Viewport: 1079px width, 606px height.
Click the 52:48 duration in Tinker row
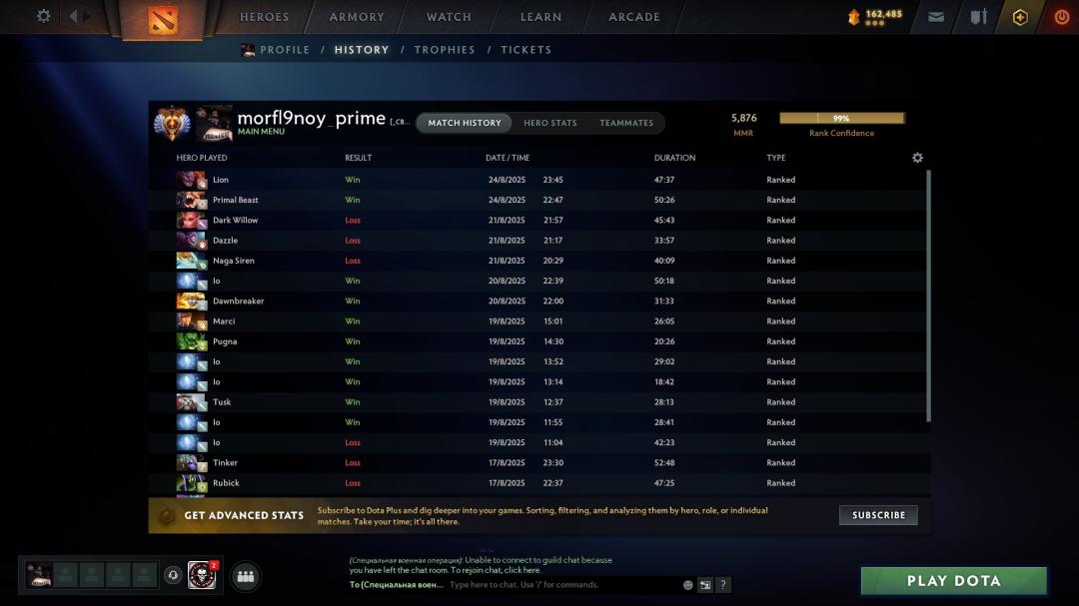point(664,463)
